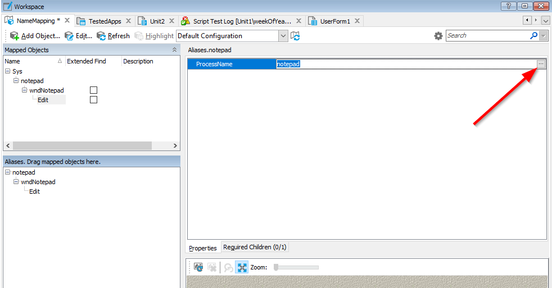Open settings via the gear icon

coord(438,36)
